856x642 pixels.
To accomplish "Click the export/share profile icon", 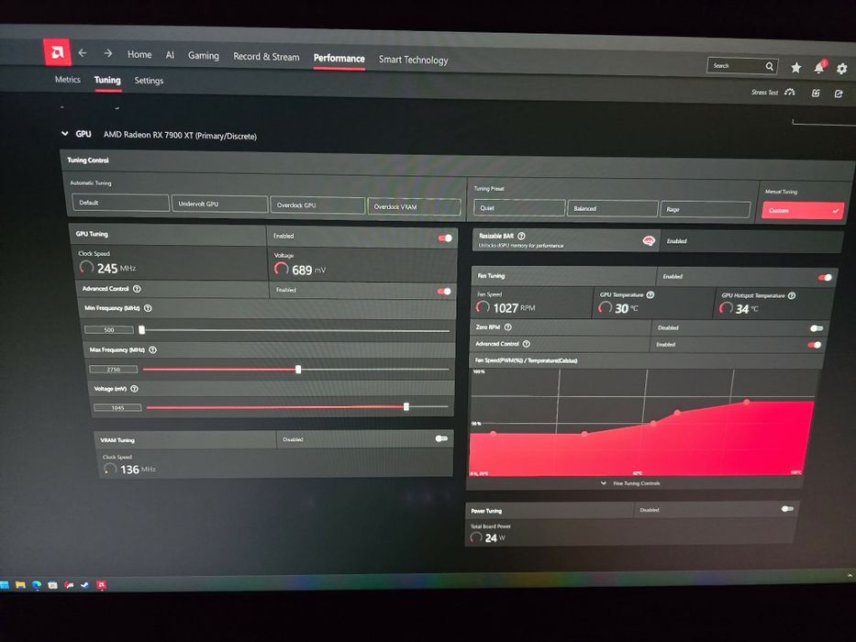I will point(839,94).
